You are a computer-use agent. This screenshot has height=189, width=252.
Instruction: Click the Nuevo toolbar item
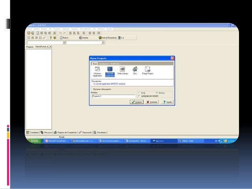click(x=64, y=38)
